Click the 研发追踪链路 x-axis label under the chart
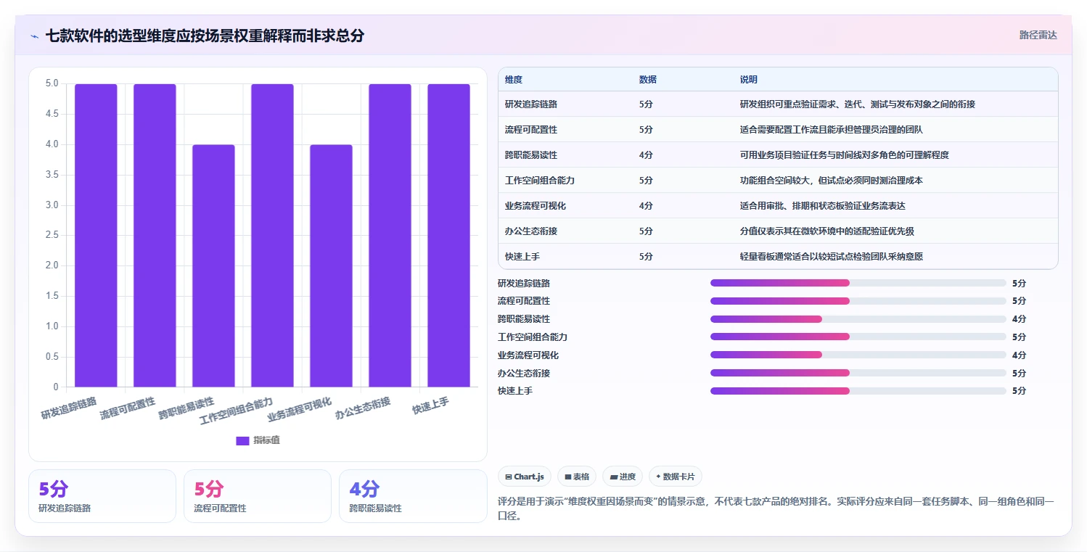 click(69, 408)
